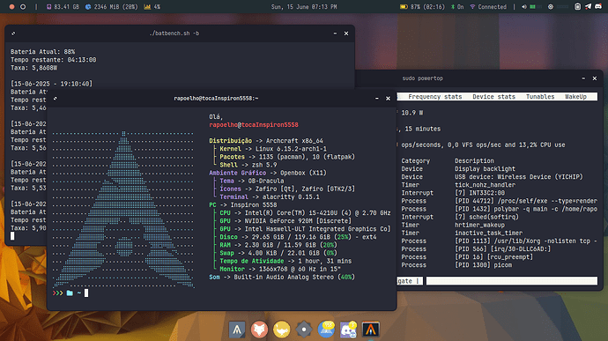
Task: Click the 'GPU -> NVIDIA GeForce 920M' line
Action: (285, 221)
